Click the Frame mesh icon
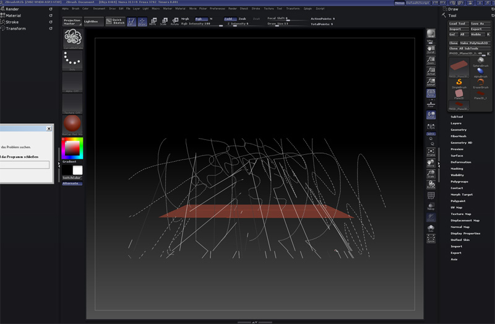 coord(431,152)
